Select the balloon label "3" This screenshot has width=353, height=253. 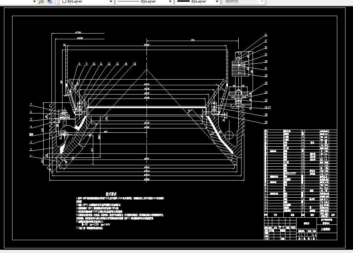point(31,142)
